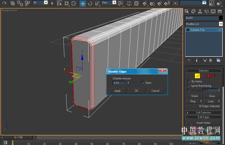
Task: Click the Insert Vertex button
Action: [x=203, y=123]
